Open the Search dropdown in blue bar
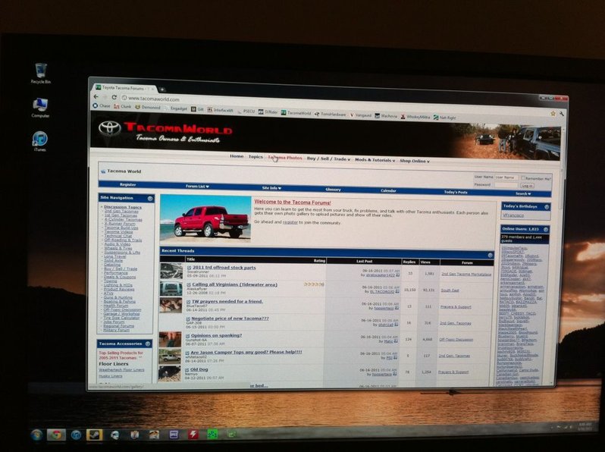Screen dimensions: 605x452 click(x=523, y=194)
